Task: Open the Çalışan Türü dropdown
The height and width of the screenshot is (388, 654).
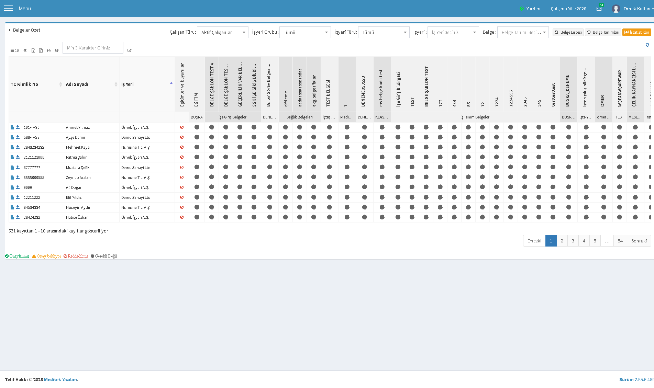Action: [223, 32]
